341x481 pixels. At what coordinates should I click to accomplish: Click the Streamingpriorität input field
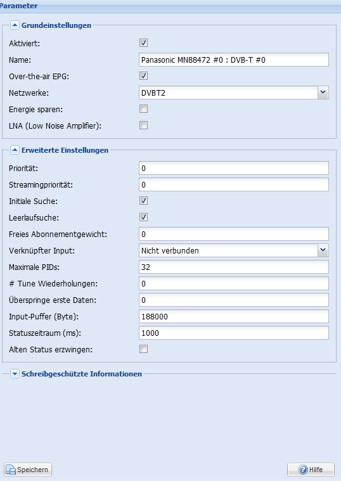pyautogui.click(x=234, y=184)
